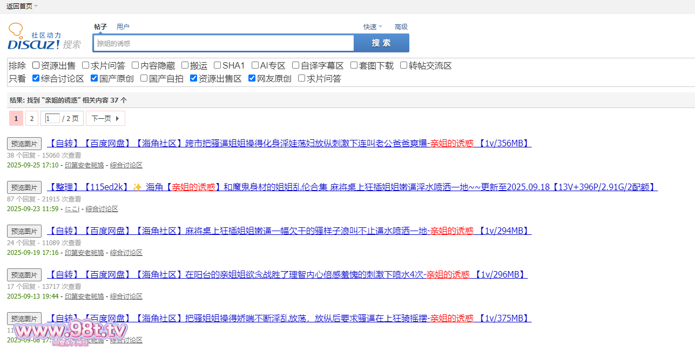The image size is (695, 351).
Task: Check the 排除 自译字幕区 checkbox
Action: [x=296, y=65]
